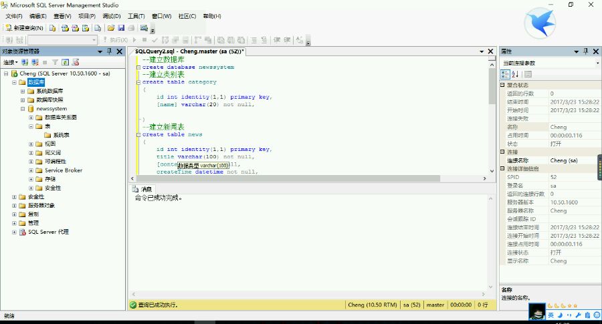Expand the 视图 folder
This screenshot has height=324, width=602.
31,144
